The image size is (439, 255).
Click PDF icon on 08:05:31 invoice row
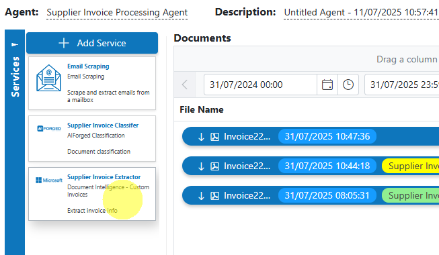[x=214, y=196]
